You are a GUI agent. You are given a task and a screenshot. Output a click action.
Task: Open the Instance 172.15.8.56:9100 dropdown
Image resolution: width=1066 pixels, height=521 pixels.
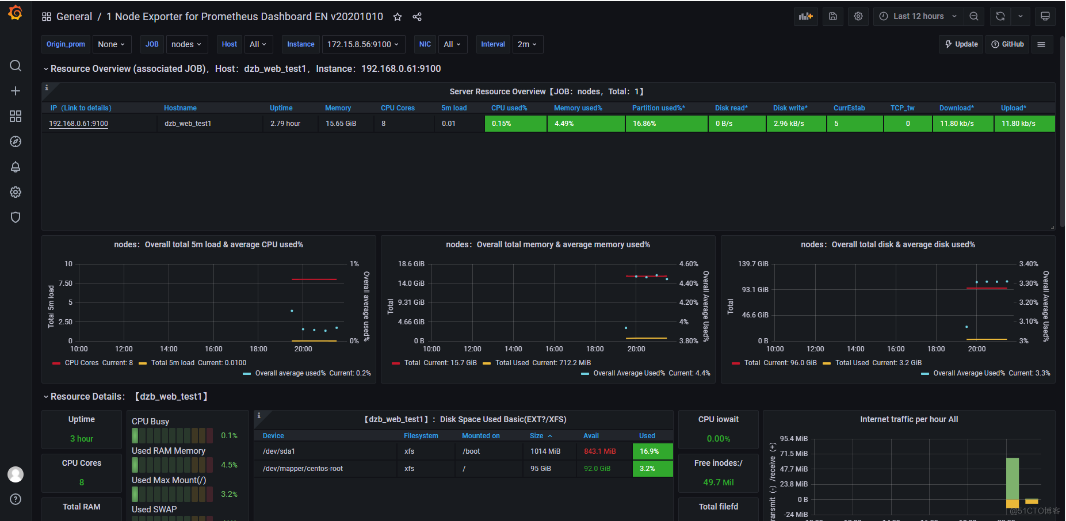(x=364, y=44)
